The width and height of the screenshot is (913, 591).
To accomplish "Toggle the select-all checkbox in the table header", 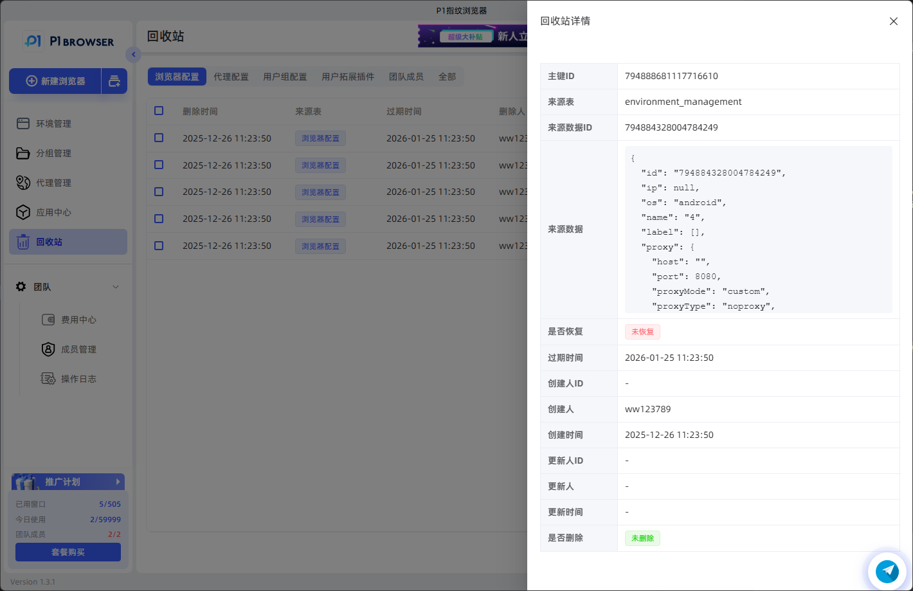I will tap(159, 111).
